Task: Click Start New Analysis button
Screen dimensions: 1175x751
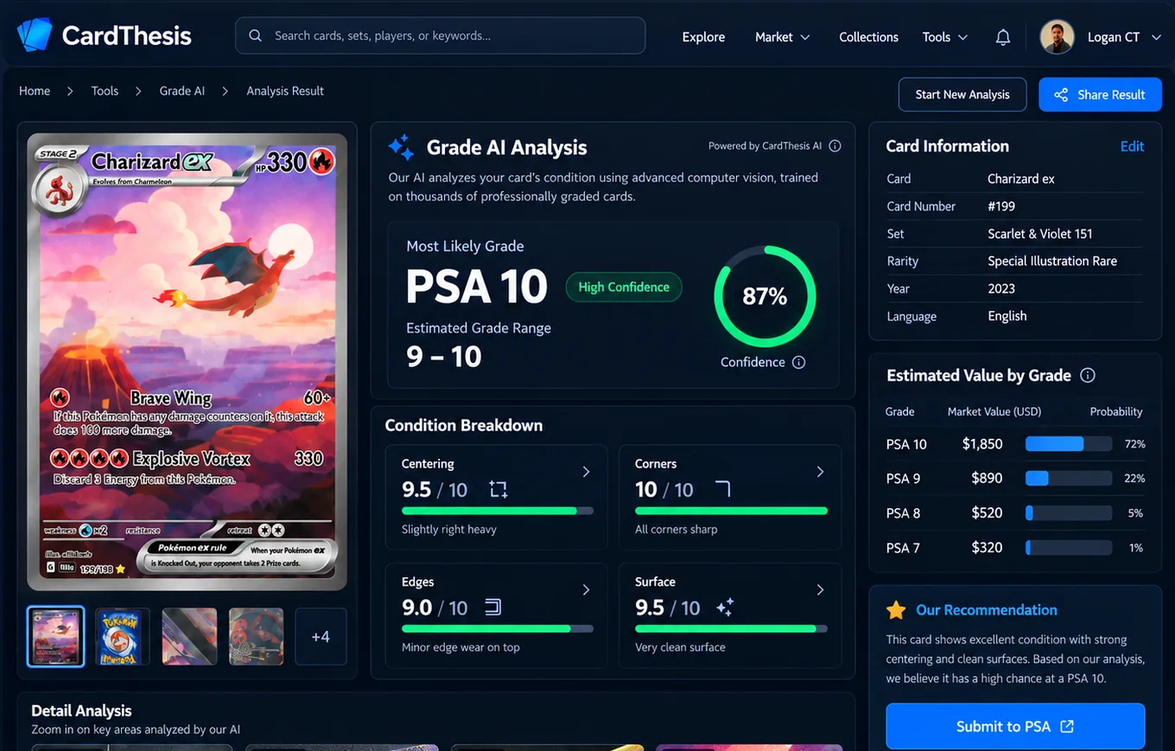Action: 962,95
